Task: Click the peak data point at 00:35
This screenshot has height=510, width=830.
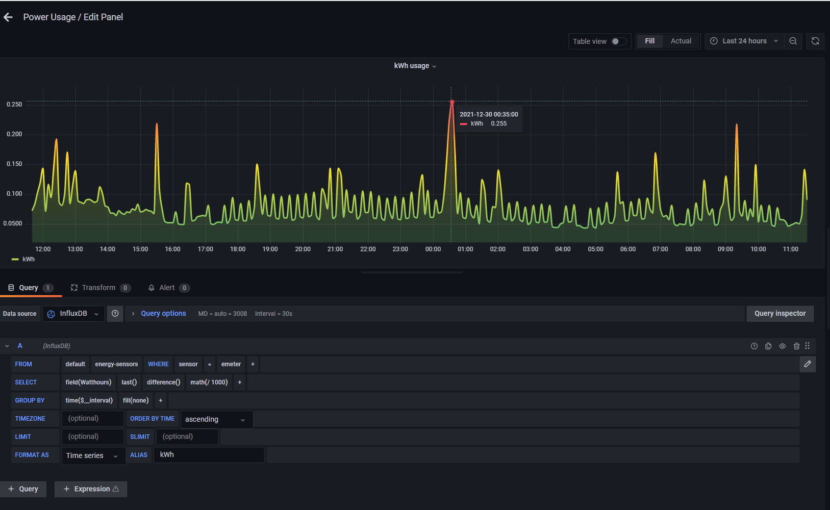Action: tap(451, 103)
